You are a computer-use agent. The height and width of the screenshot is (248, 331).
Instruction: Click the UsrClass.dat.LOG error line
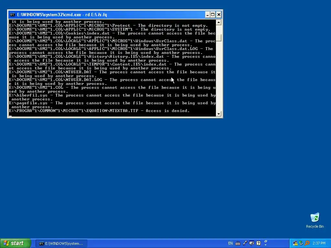pos(111,51)
